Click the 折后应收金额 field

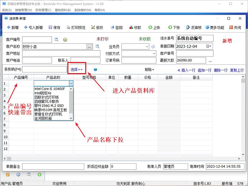click(123, 167)
